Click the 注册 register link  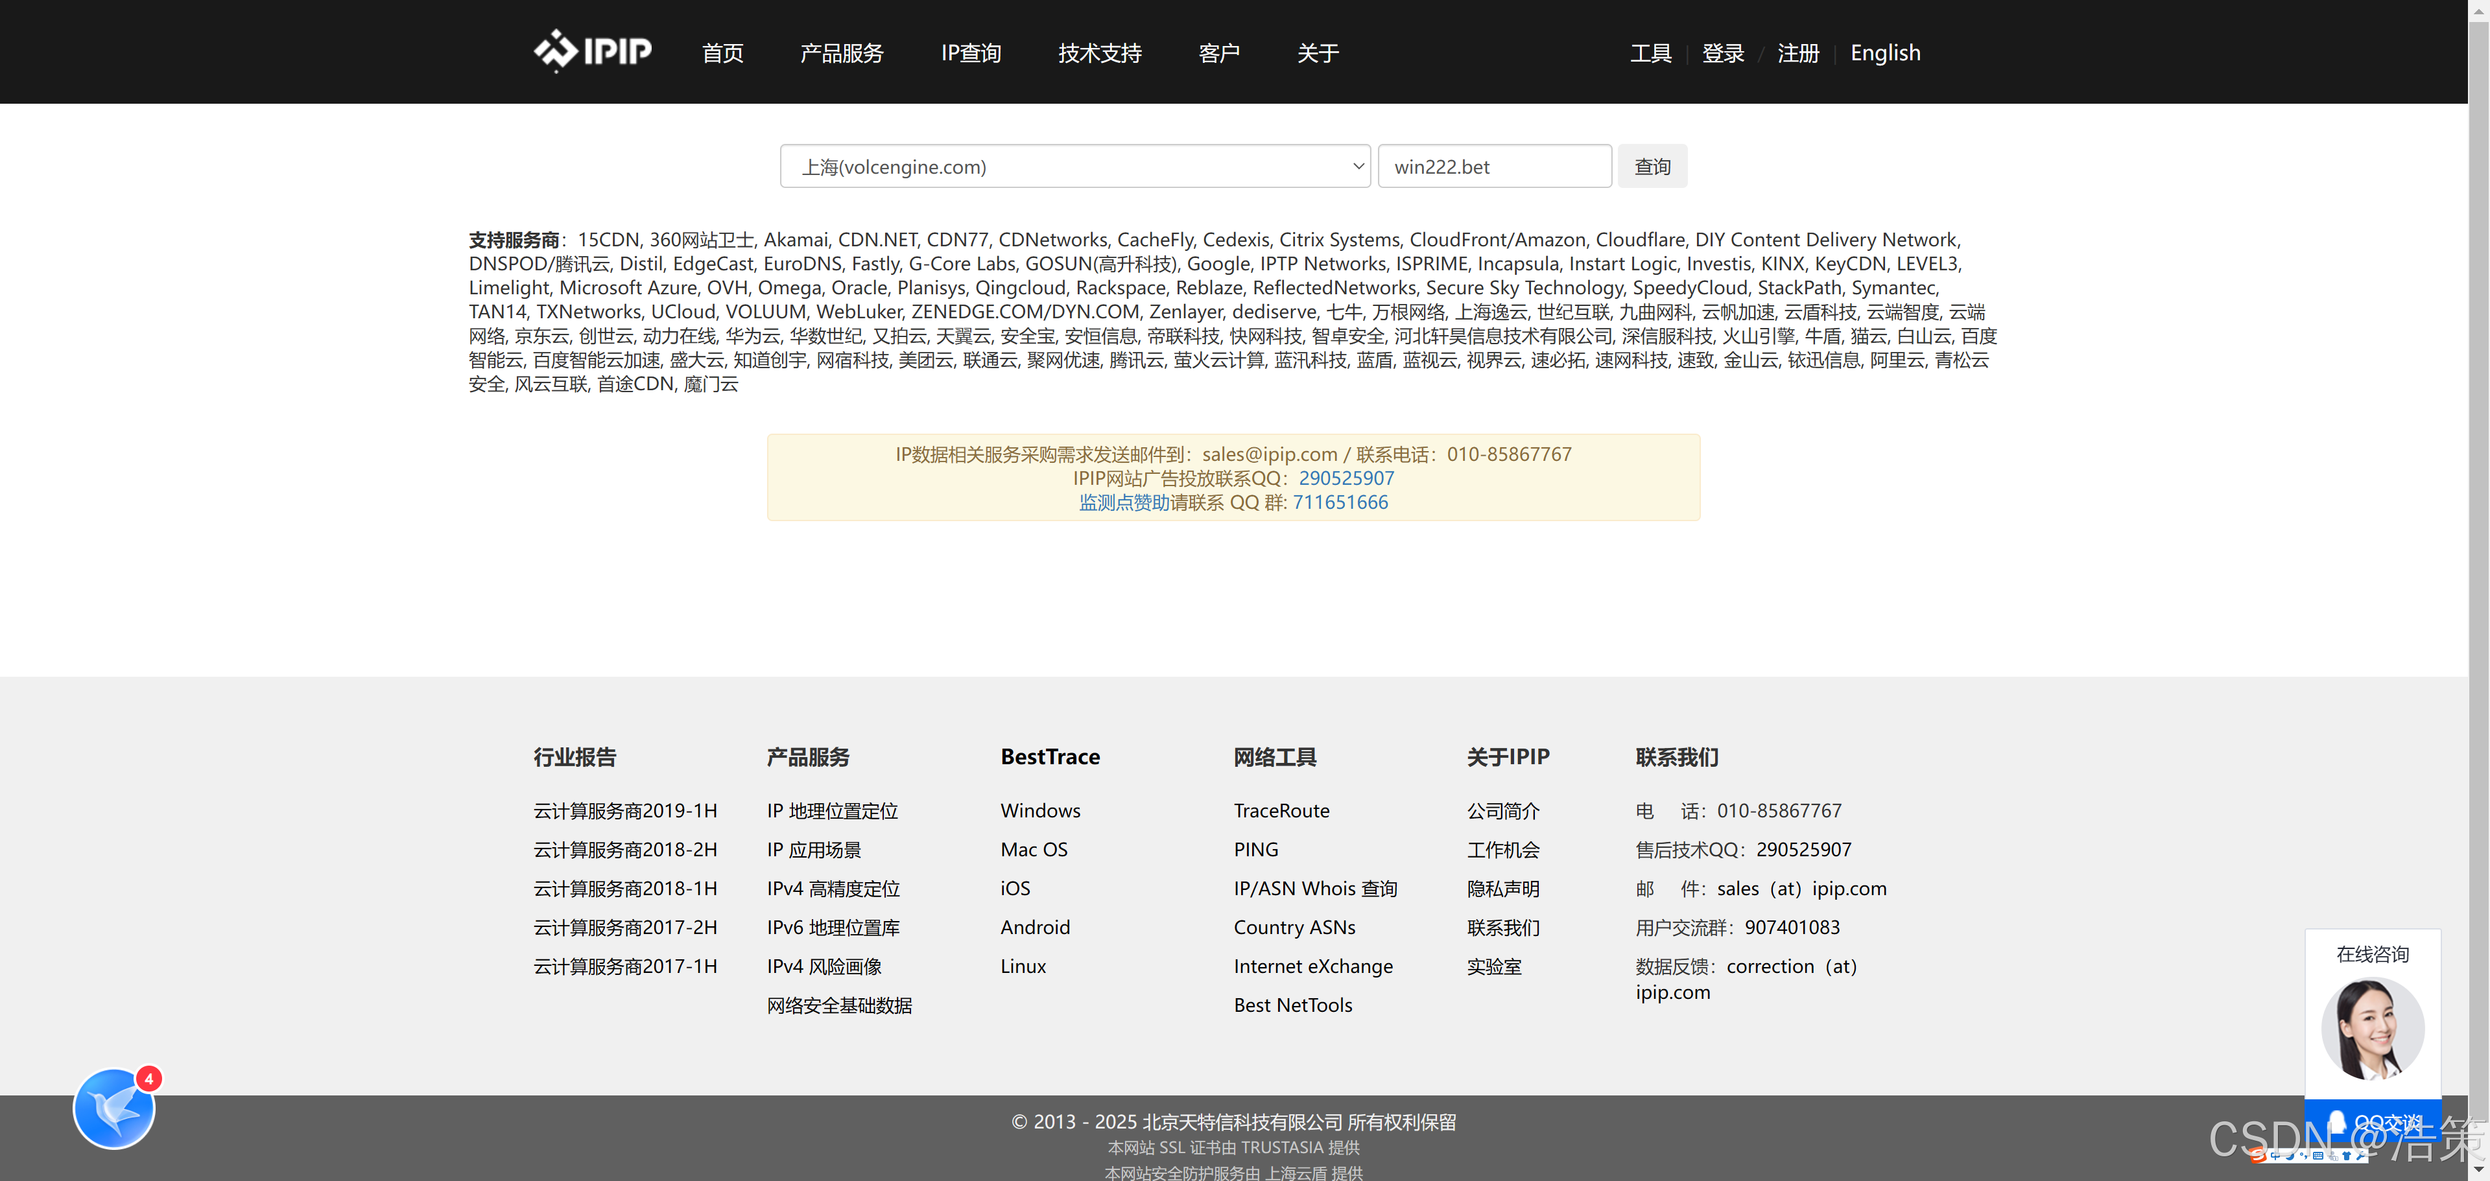[1798, 53]
